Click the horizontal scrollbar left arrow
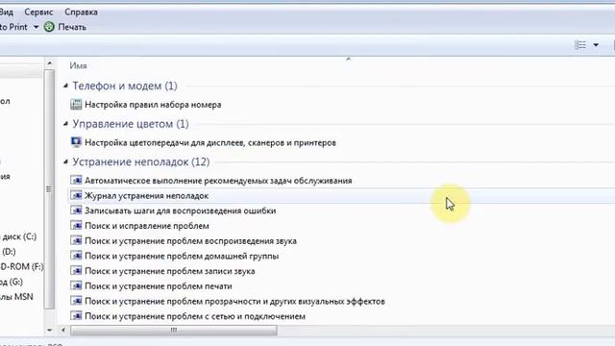The width and height of the screenshot is (615, 346). click(x=63, y=331)
